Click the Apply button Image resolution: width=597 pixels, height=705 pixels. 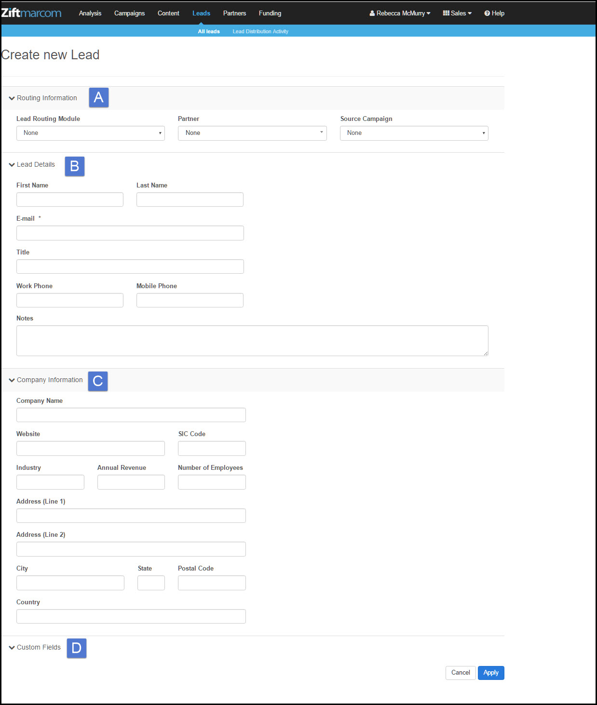(x=491, y=673)
